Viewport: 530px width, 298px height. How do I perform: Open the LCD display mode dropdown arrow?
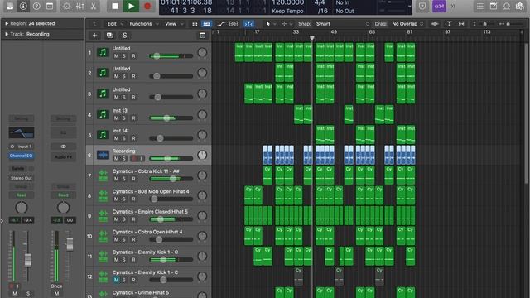(410, 6)
